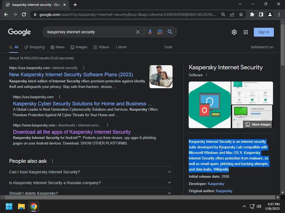Expand 'Can I trust Kaspersky Internet Security?'
The height and width of the screenshot is (213, 285).
click(91, 172)
